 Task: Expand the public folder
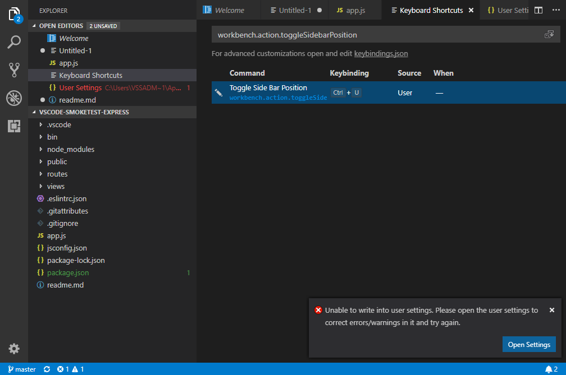coord(41,162)
